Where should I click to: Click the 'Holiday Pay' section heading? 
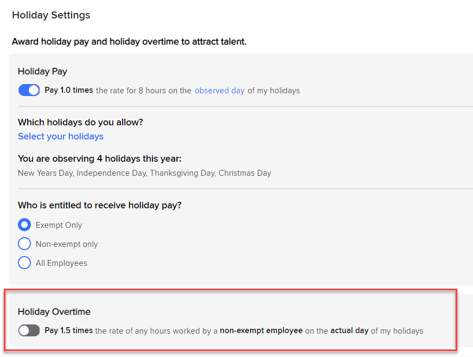42,71
